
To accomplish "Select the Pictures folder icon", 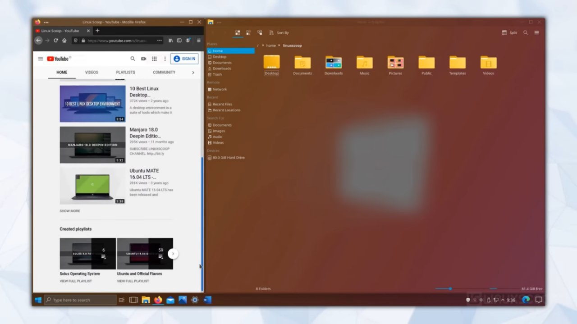I will click(395, 62).
